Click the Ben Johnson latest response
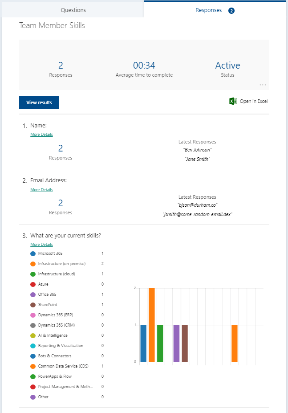 (x=197, y=150)
